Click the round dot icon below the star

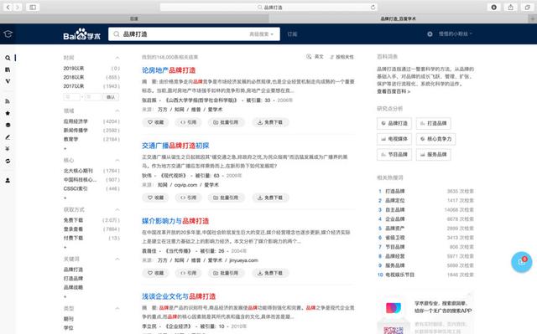pyautogui.click(x=8, y=125)
